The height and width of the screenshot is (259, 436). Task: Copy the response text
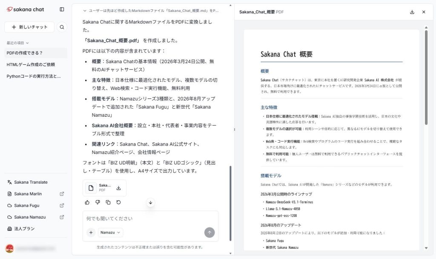point(108,202)
